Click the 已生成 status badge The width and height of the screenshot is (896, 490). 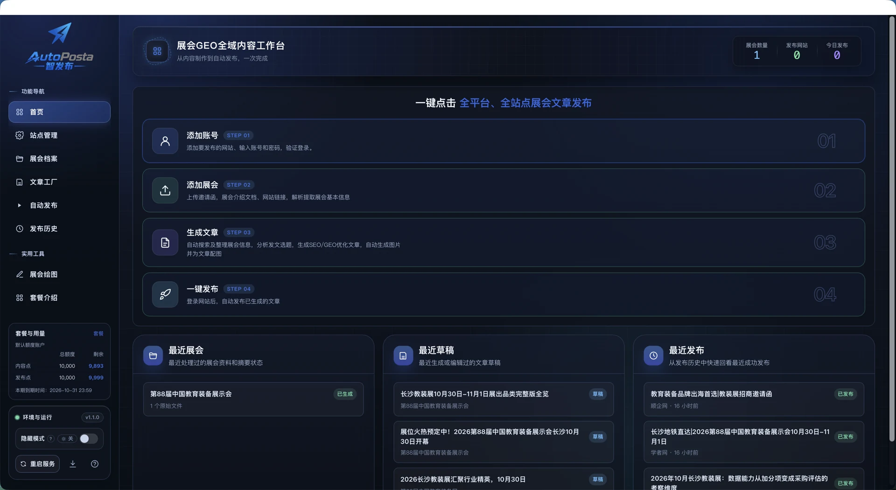345,394
